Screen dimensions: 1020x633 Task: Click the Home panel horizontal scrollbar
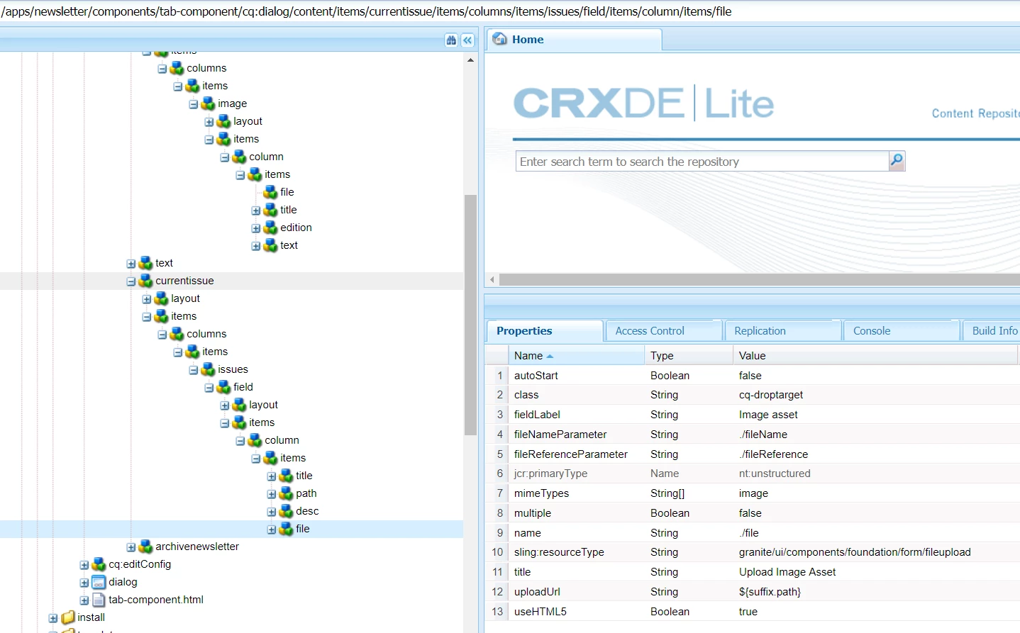(x=759, y=279)
